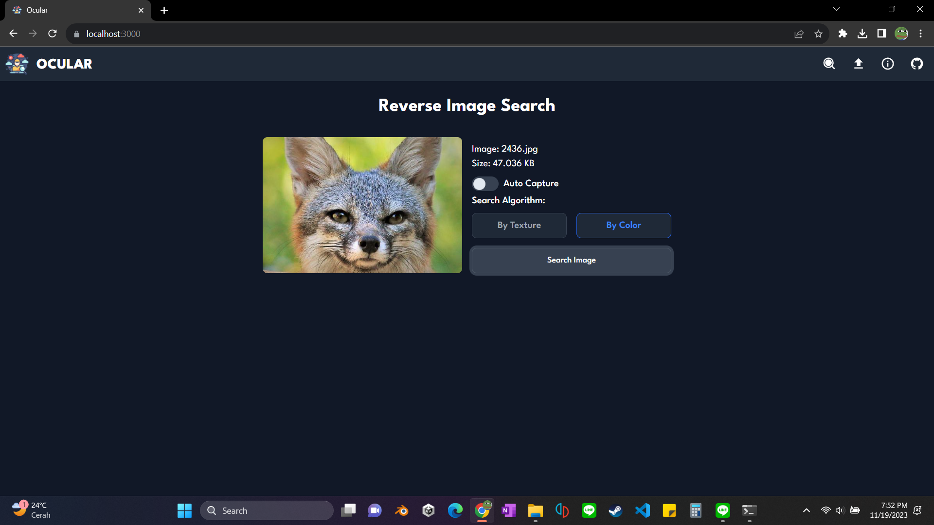Open the browser extensions puzzle icon
The width and height of the screenshot is (934, 525).
(843, 34)
